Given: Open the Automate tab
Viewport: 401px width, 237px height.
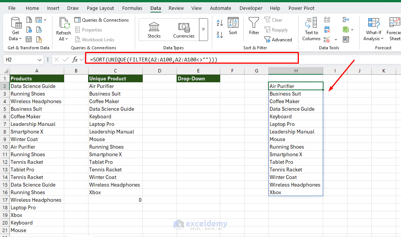Looking at the screenshot, I should tap(221, 8).
